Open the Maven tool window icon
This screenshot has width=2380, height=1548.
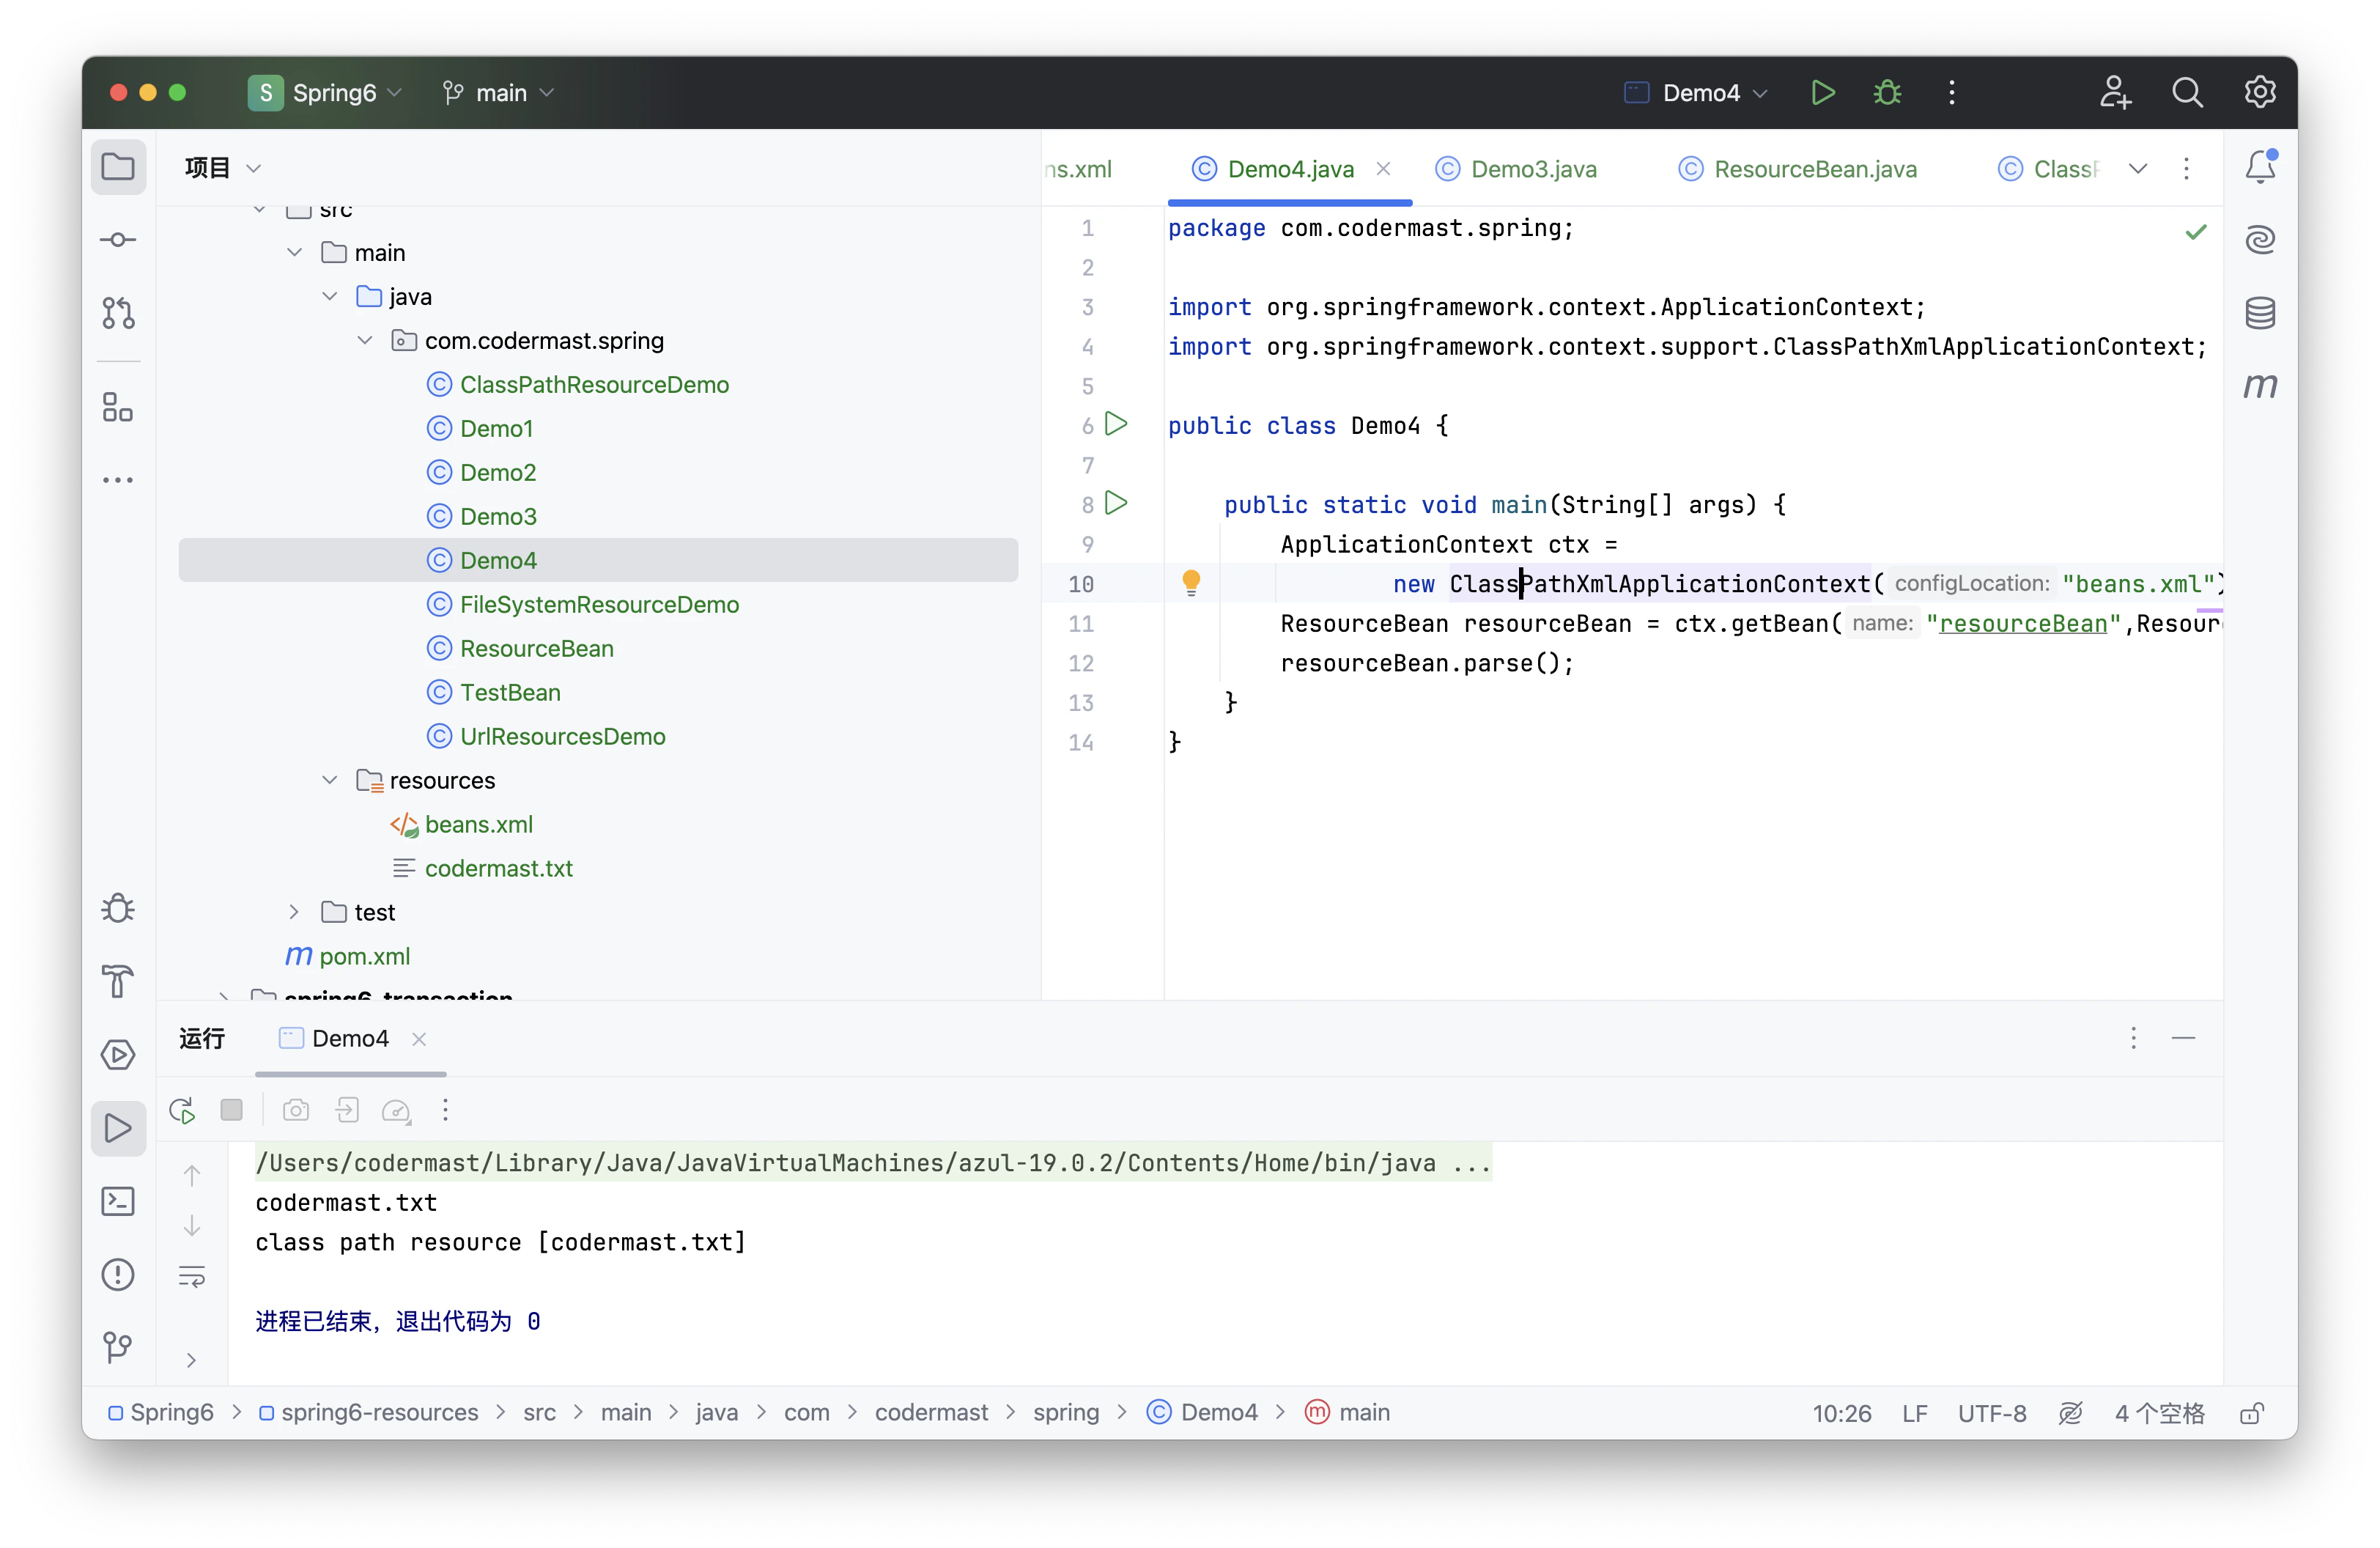pyautogui.click(x=2259, y=386)
